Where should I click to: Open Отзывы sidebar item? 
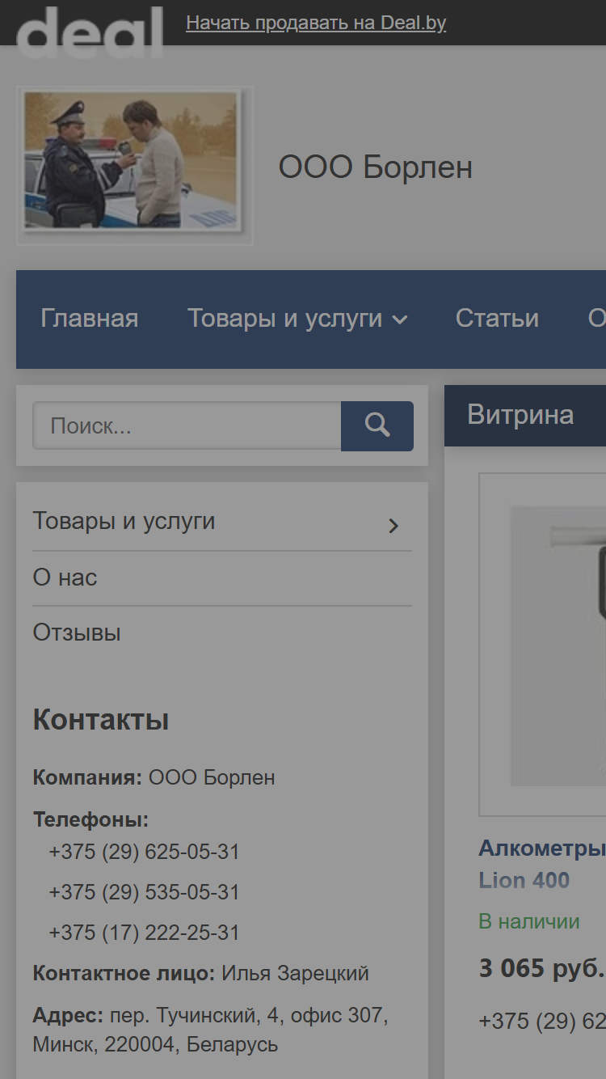[x=77, y=633]
